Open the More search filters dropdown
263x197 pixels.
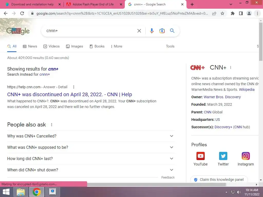click(116, 46)
